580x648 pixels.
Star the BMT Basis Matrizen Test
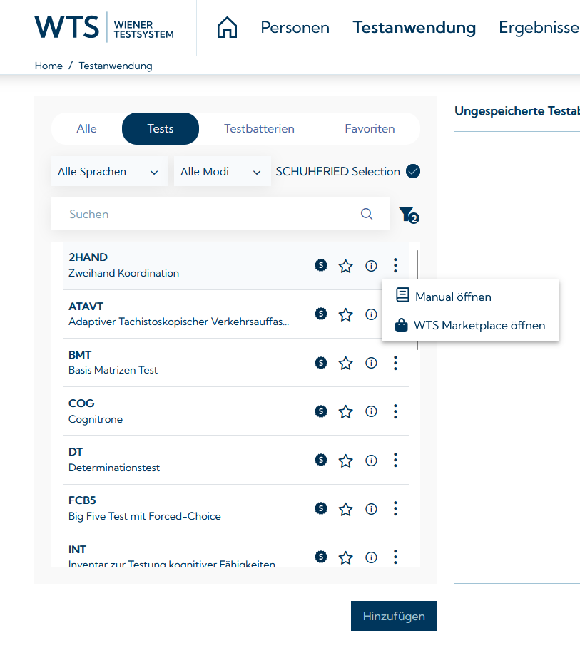(x=346, y=363)
